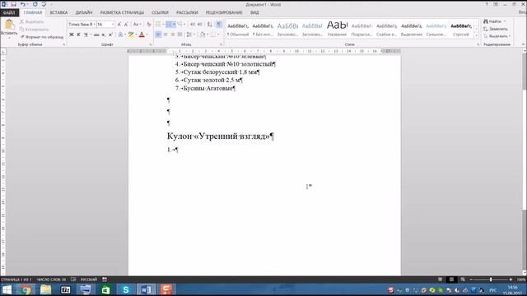Image resolution: width=527 pixels, height=296 pixels.
Task: Activate Format Painter (Формат по образцу)
Action: tap(42, 37)
